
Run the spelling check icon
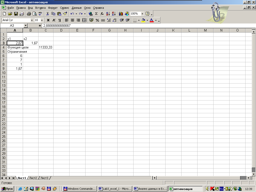click(x=40, y=14)
